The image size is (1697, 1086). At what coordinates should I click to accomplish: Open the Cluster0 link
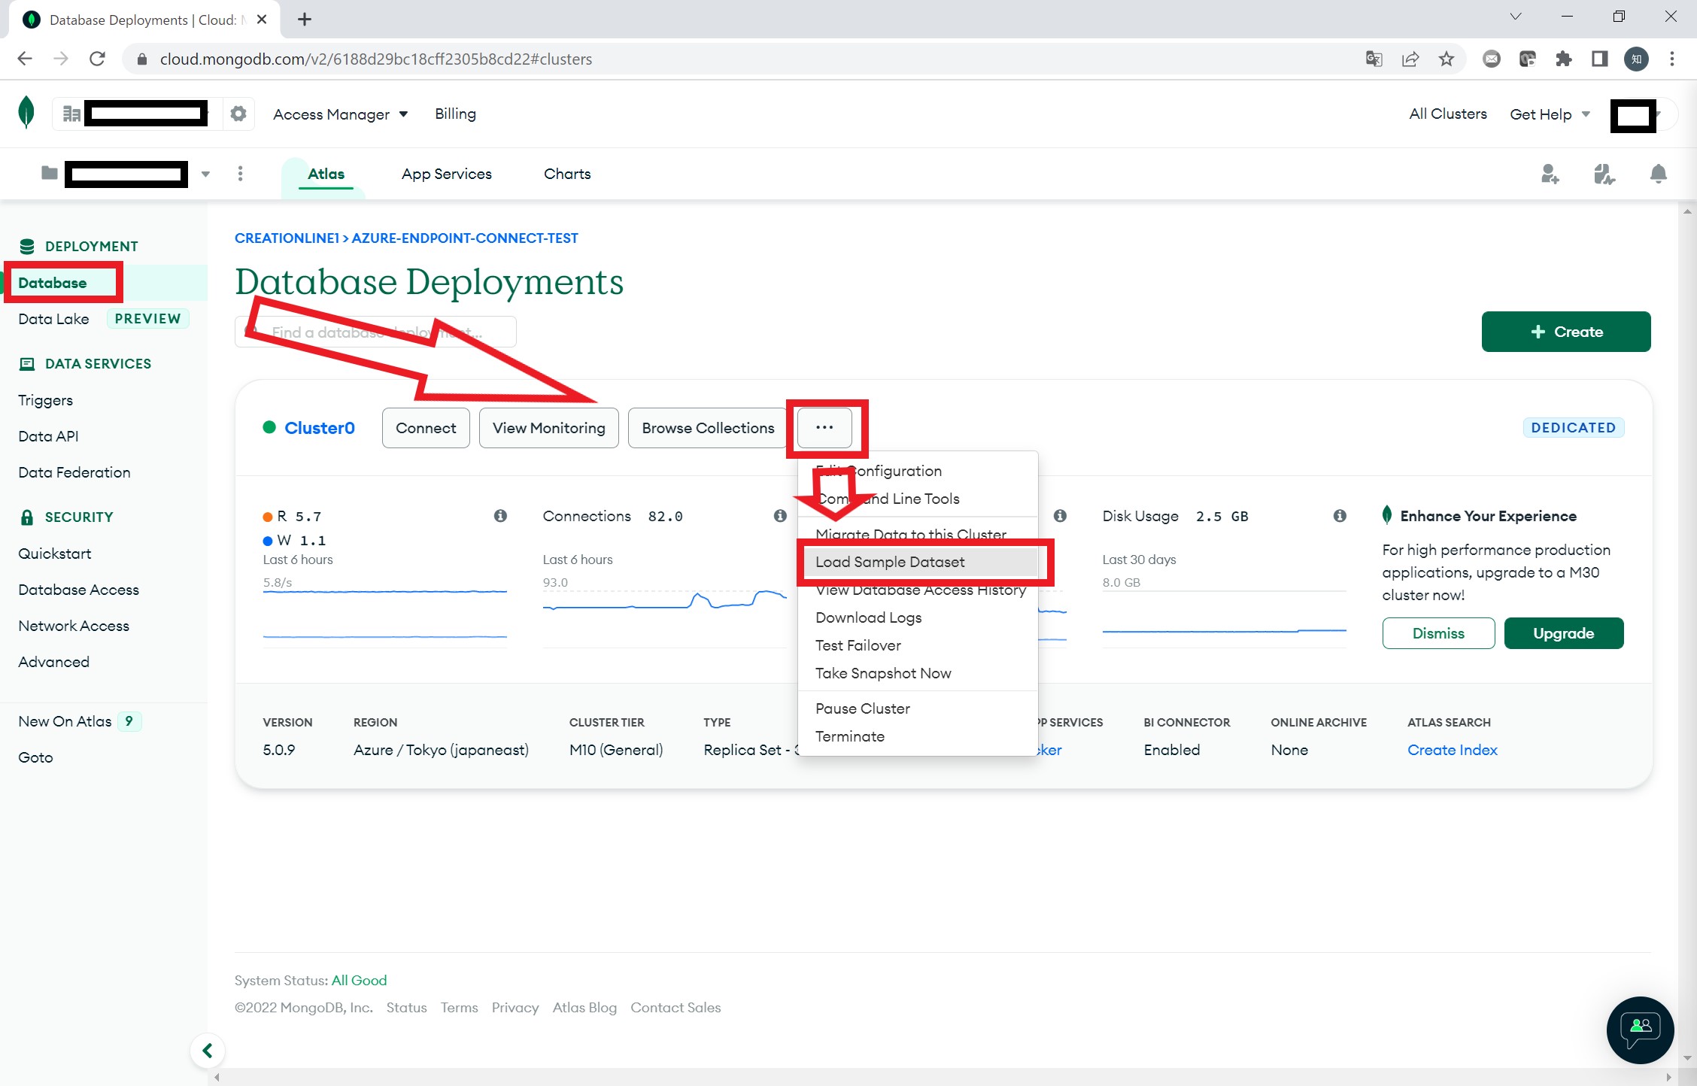(x=320, y=428)
